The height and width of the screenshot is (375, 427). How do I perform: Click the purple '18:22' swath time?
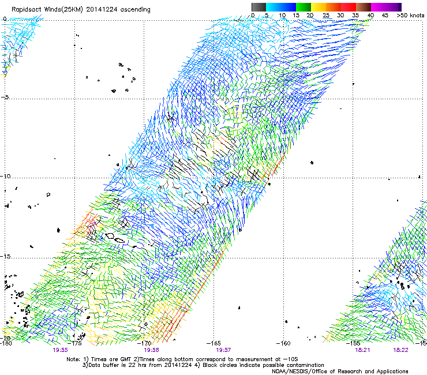point(400,350)
